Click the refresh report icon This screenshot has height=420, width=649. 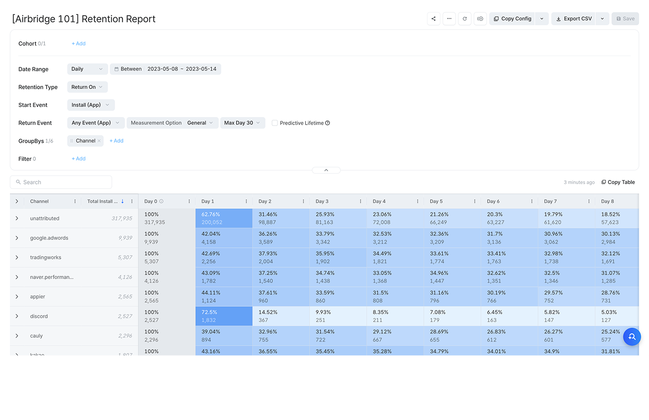point(465,19)
